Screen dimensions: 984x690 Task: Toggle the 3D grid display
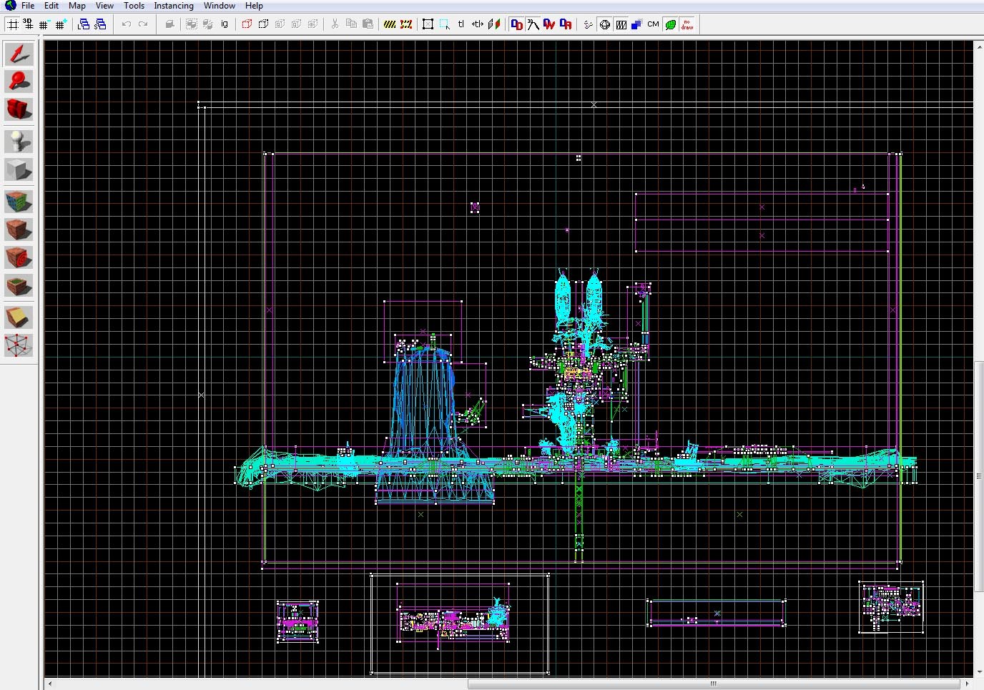click(28, 24)
